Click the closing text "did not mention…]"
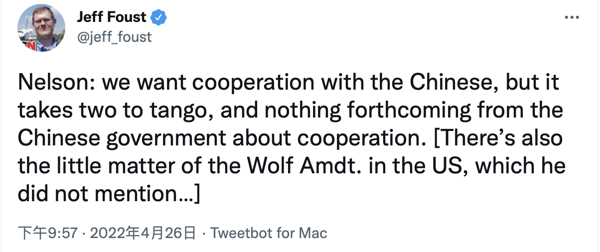Viewport: 600px width, 252px height. [x=109, y=194]
